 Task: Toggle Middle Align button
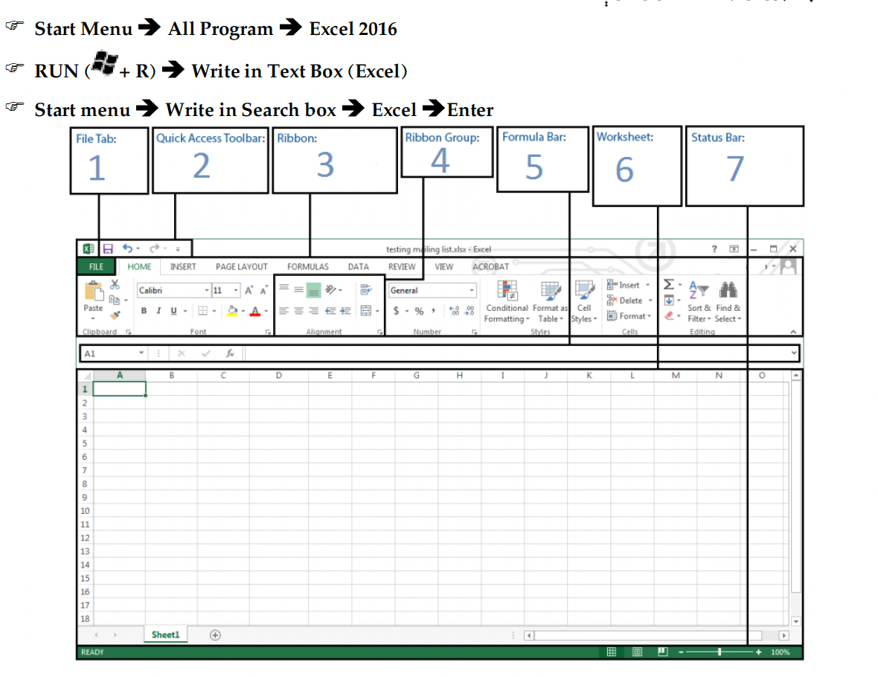click(x=299, y=290)
